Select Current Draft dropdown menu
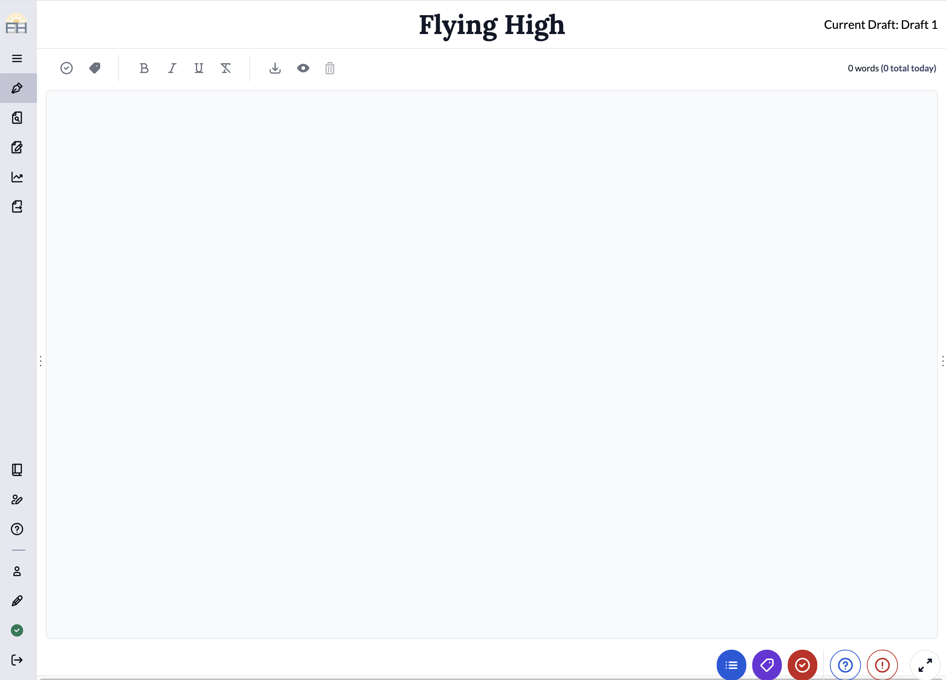 [880, 24]
